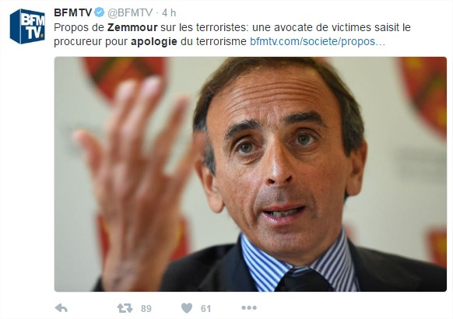Enlarge the tweet photo of the man
This screenshot has height=319, width=453.
coord(250,174)
